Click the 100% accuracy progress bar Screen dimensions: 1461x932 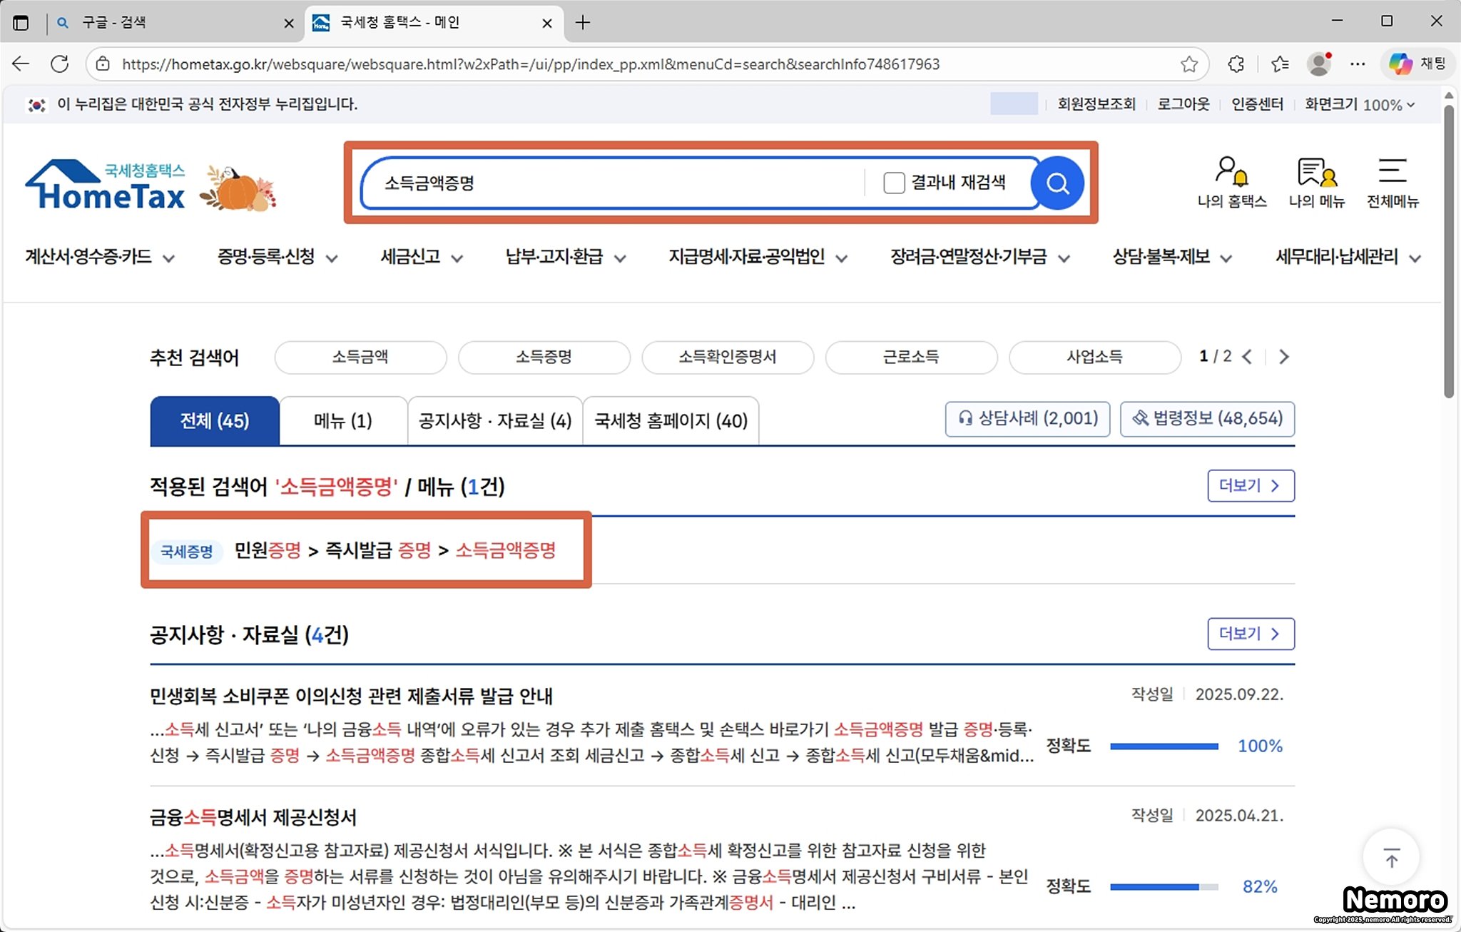1164,746
